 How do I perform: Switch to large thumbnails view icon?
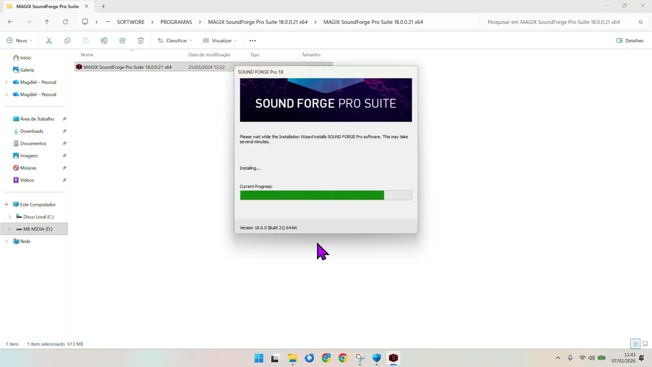pos(645,344)
